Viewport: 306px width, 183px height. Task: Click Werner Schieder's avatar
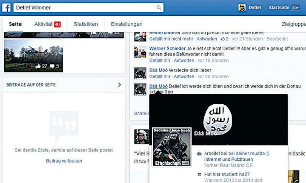[140, 52]
